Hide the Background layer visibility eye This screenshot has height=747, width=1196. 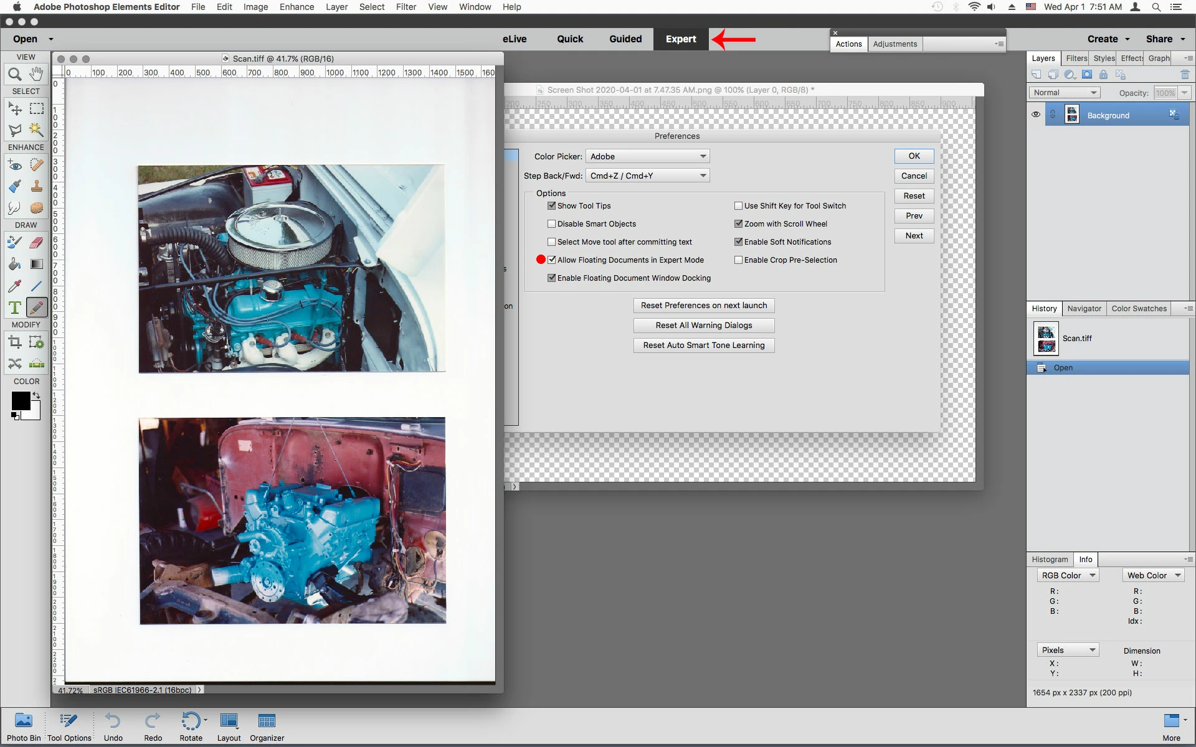coord(1035,115)
